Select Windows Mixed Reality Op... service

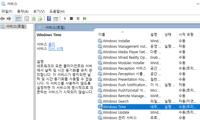[149, 57]
